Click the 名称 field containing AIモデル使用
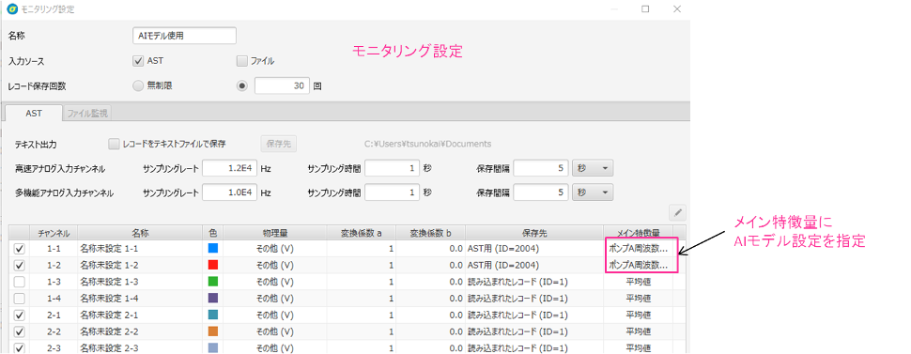 click(184, 36)
